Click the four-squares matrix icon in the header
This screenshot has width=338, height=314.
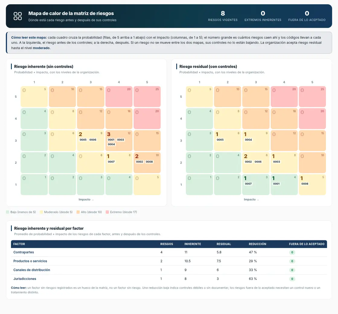18,16
